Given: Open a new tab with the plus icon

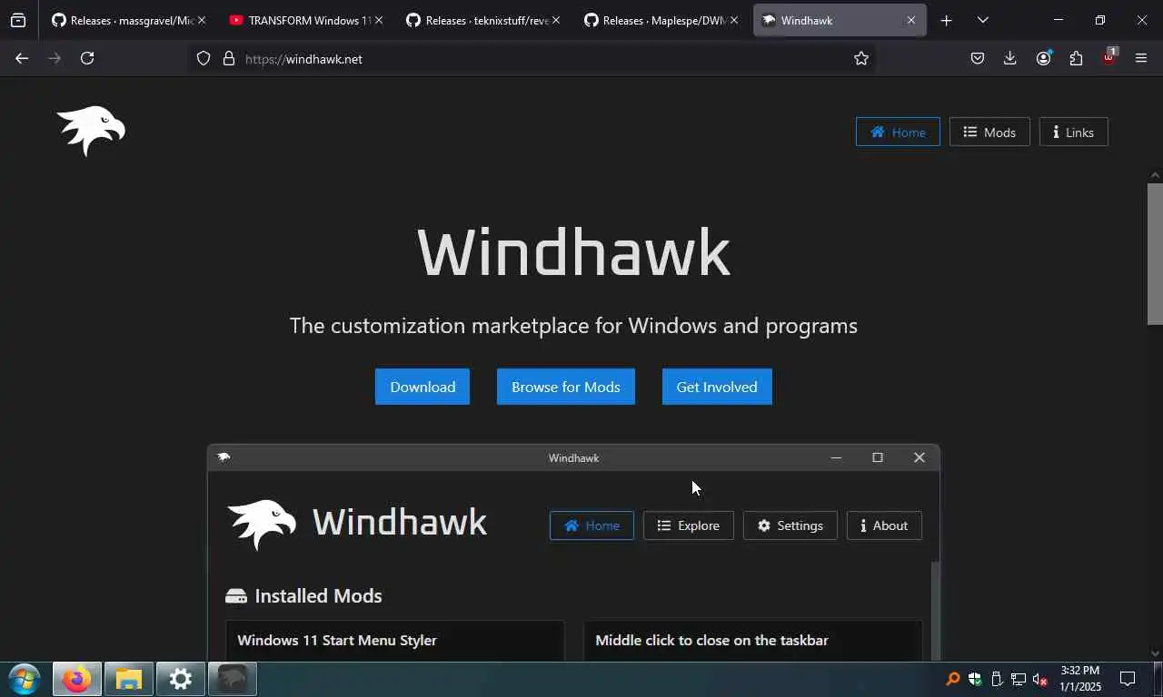Looking at the screenshot, I should 946,20.
